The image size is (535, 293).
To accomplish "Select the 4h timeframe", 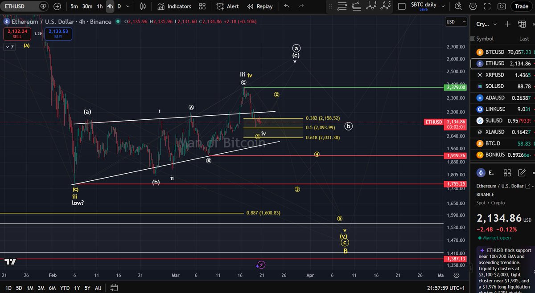I will click(x=110, y=7).
